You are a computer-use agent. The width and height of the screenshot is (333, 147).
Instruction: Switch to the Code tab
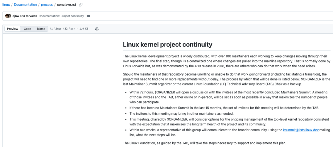tap(27, 29)
